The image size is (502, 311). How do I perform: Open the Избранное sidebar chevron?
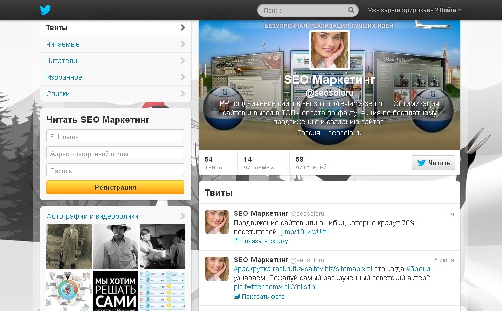coord(183,77)
